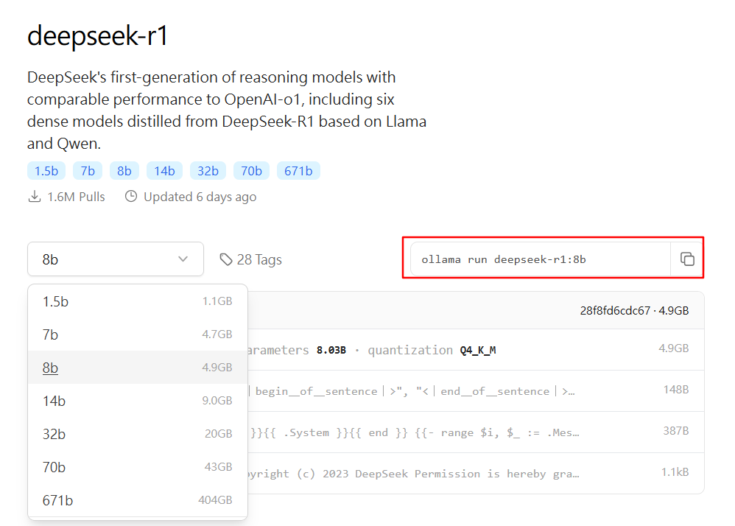
Task: Open the 2023 DeepSeek license row
Action: [476, 473]
